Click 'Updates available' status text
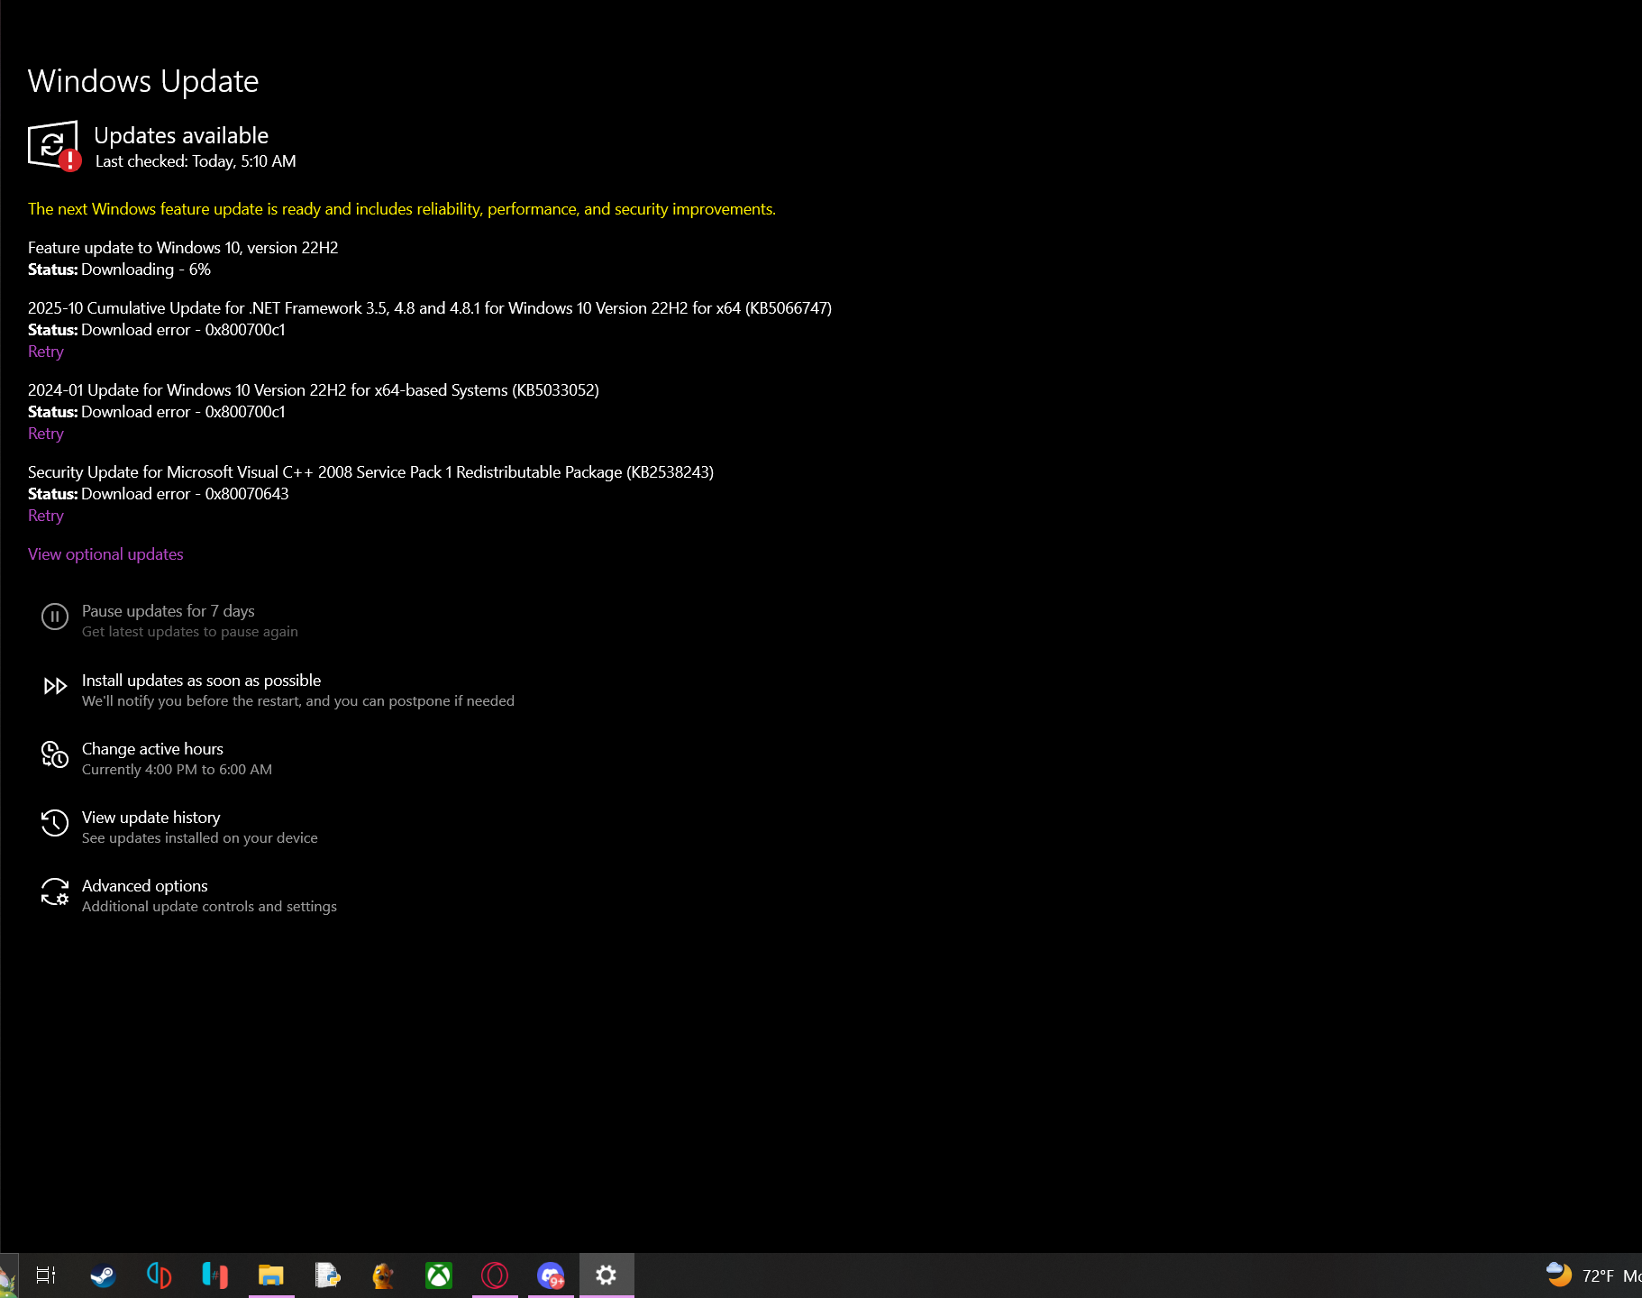 pos(181,135)
